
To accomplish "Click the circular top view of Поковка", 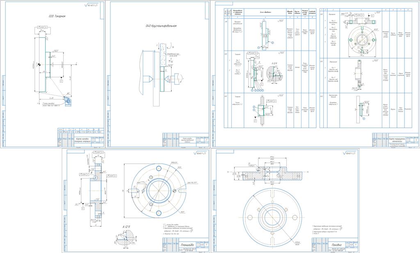I will pos(272,217).
